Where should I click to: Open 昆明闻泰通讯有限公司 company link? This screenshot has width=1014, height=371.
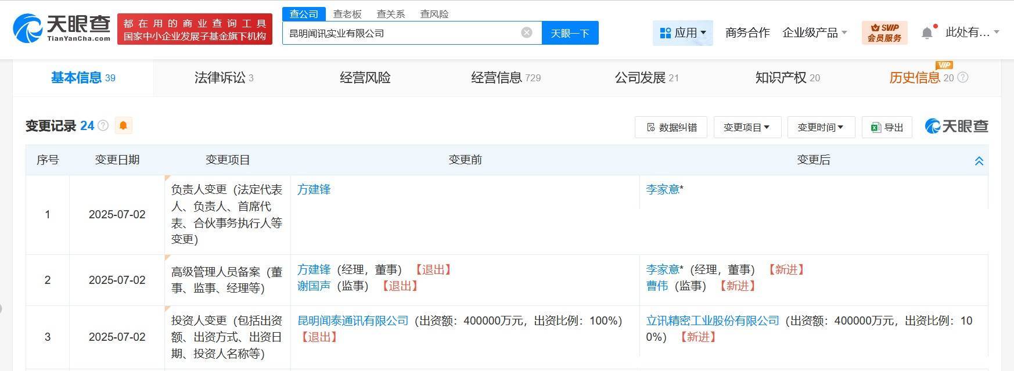pyautogui.click(x=353, y=320)
